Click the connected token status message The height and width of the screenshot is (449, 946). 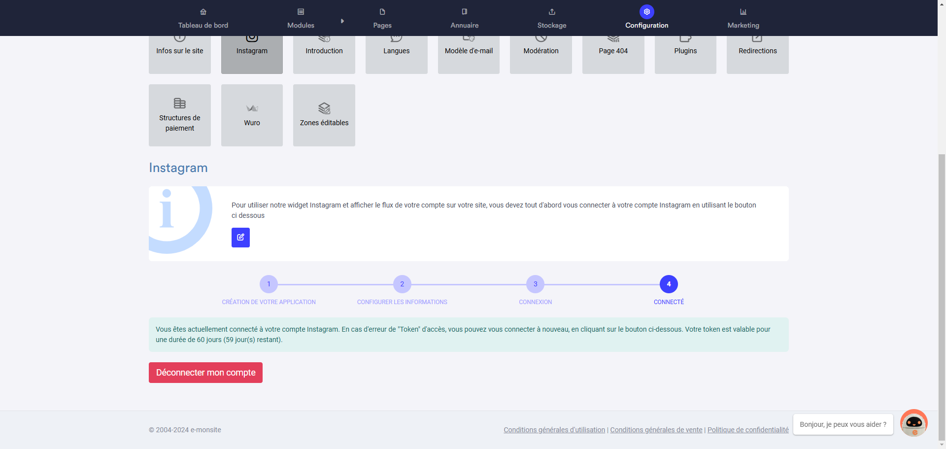click(x=469, y=335)
